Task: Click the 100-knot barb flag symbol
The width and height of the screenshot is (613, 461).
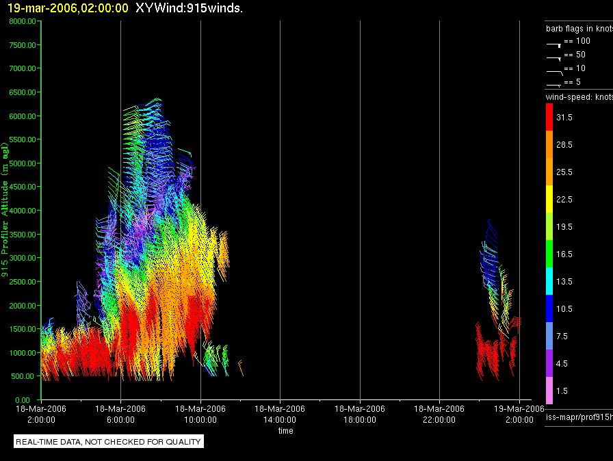Action: click(x=553, y=45)
